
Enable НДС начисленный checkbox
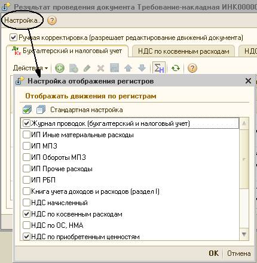26,203
